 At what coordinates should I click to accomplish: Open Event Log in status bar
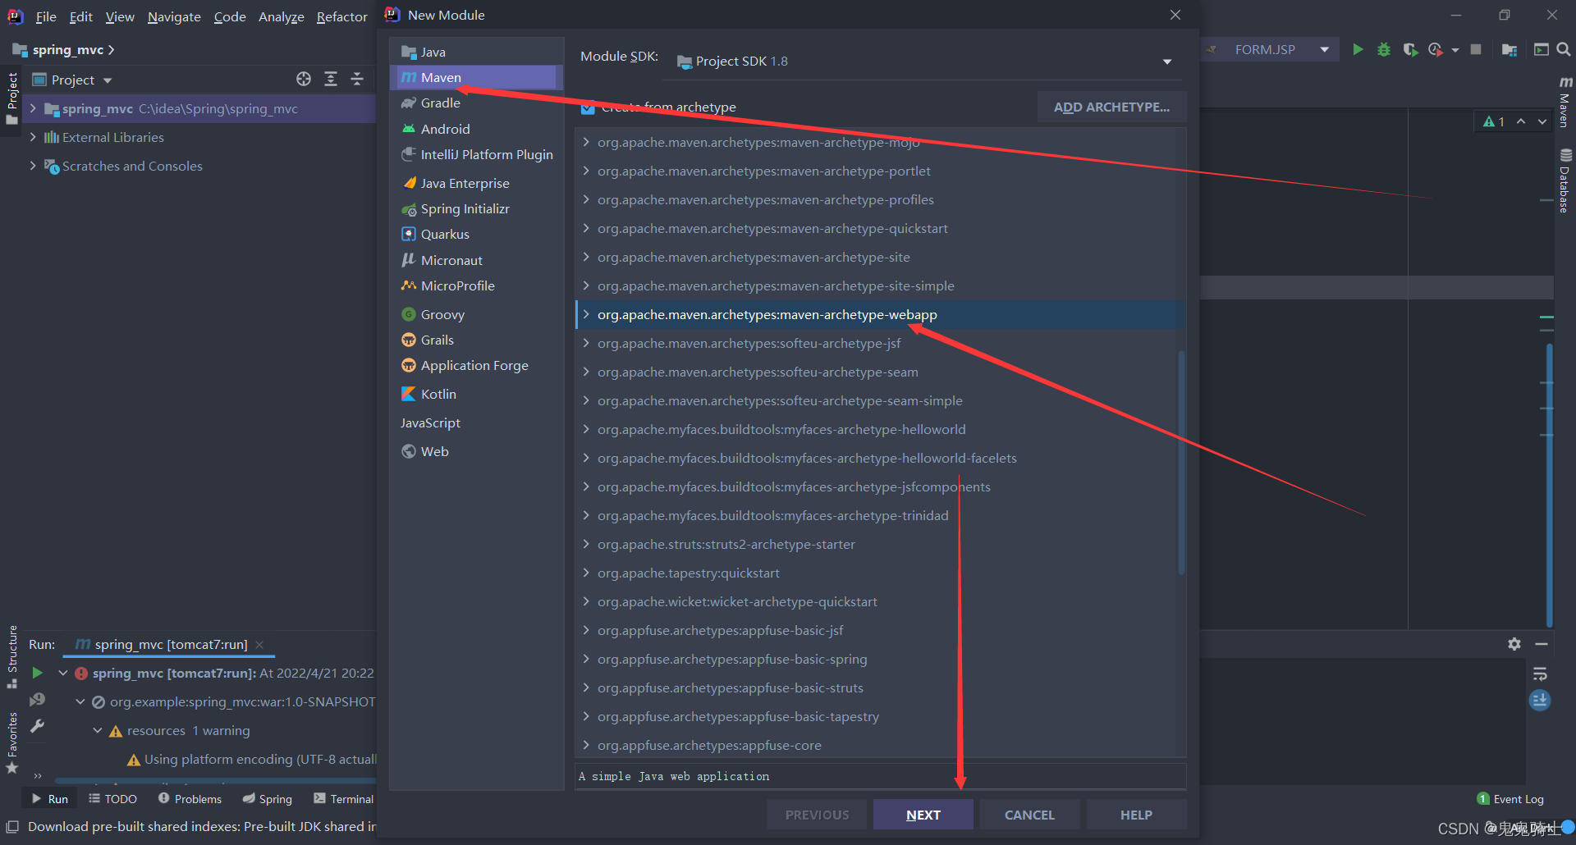(x=1510, y=799)
